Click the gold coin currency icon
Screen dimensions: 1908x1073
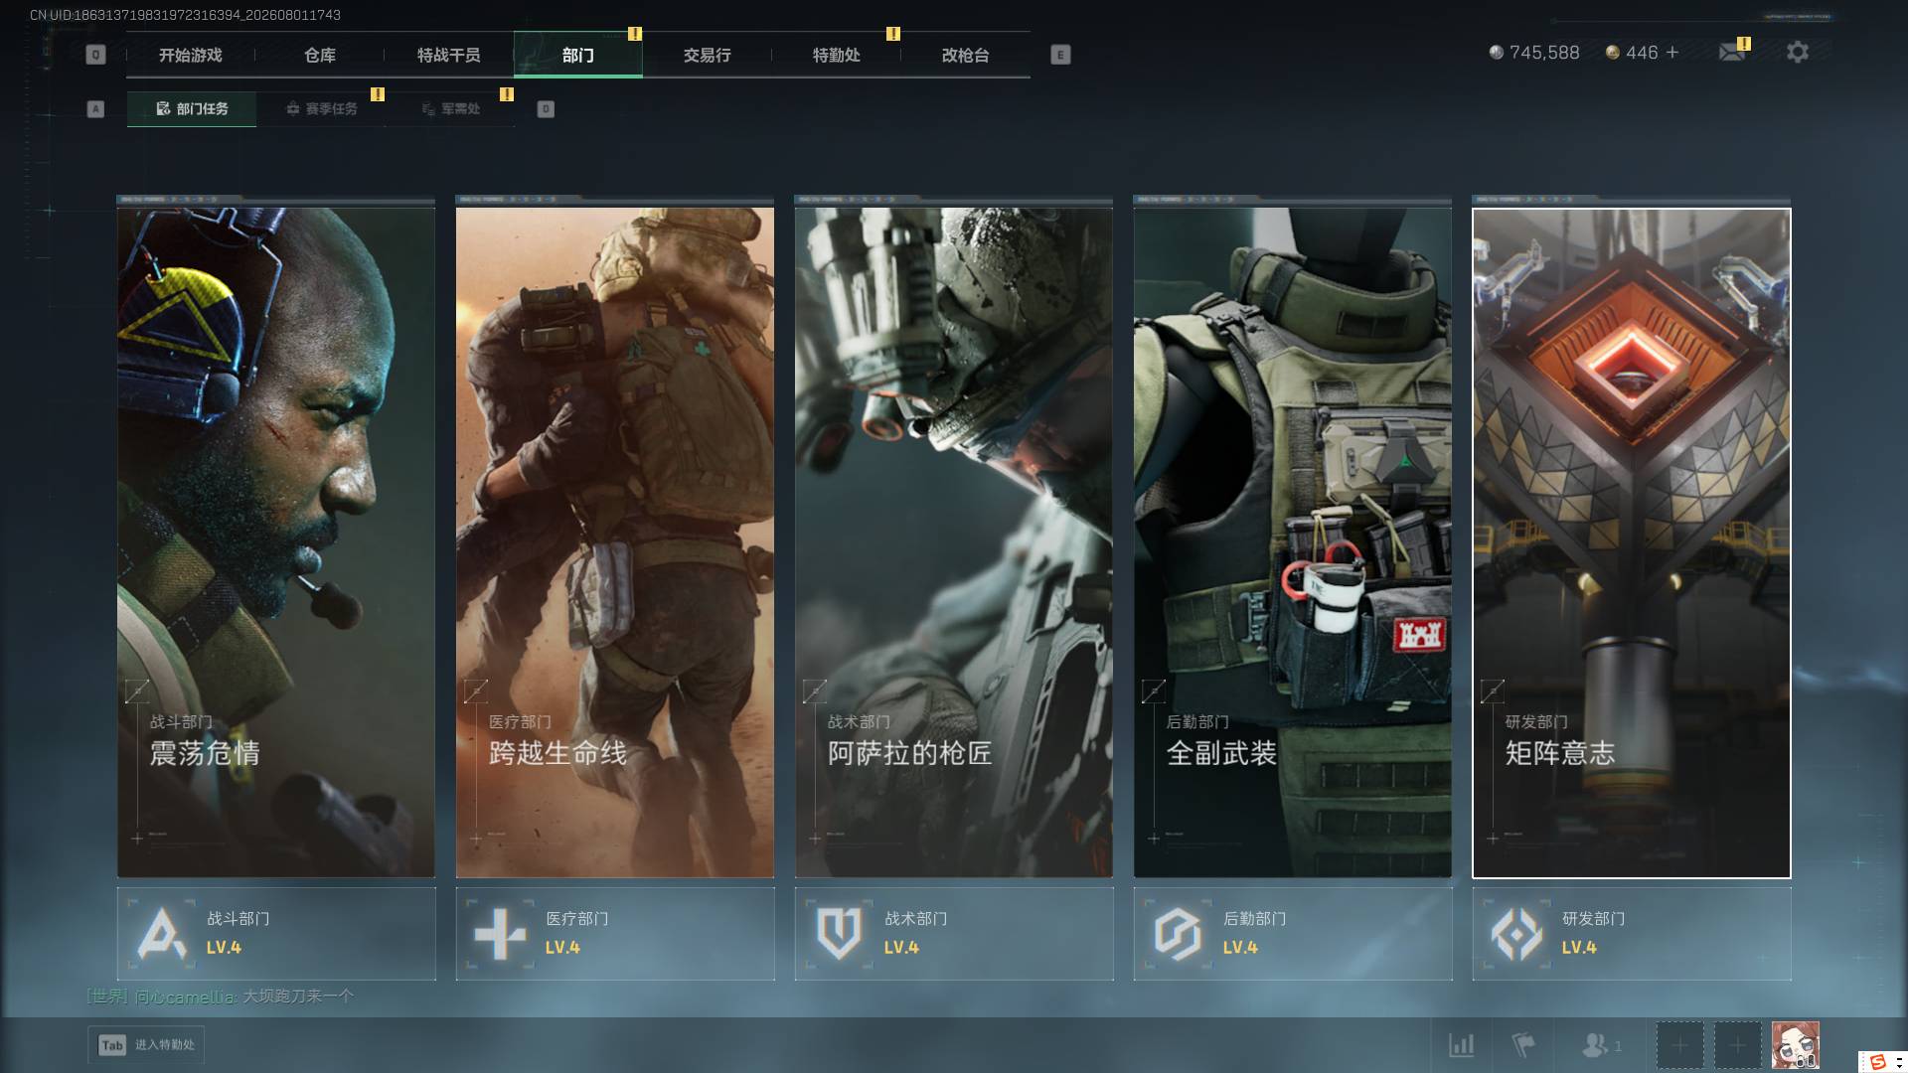point(1612,52)
